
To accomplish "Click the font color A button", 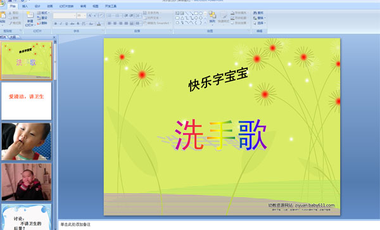I will point(99,23).
